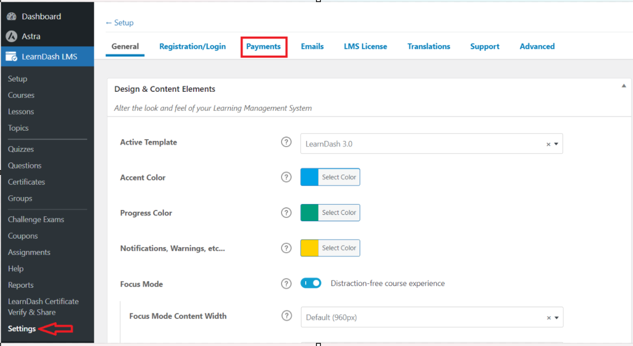
Task: Go back via the Setup link
Action: pyautogui.click(x=120, y=23)
